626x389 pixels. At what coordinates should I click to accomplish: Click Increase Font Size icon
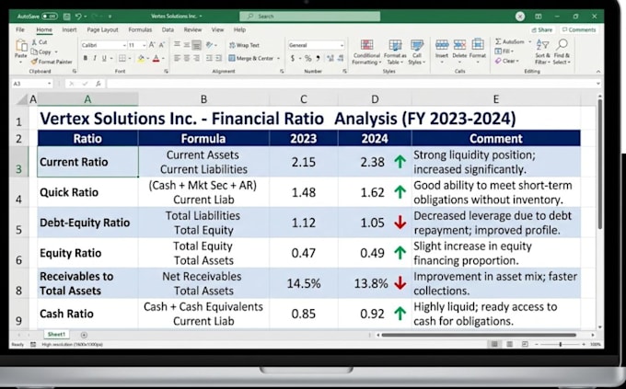[x=152, y=45]
